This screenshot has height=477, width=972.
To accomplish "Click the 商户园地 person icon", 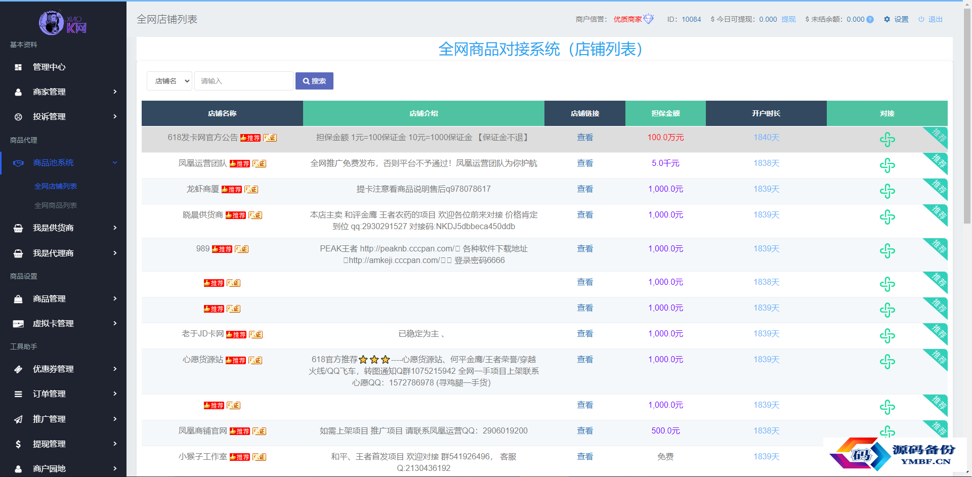I will click(18, 469).
